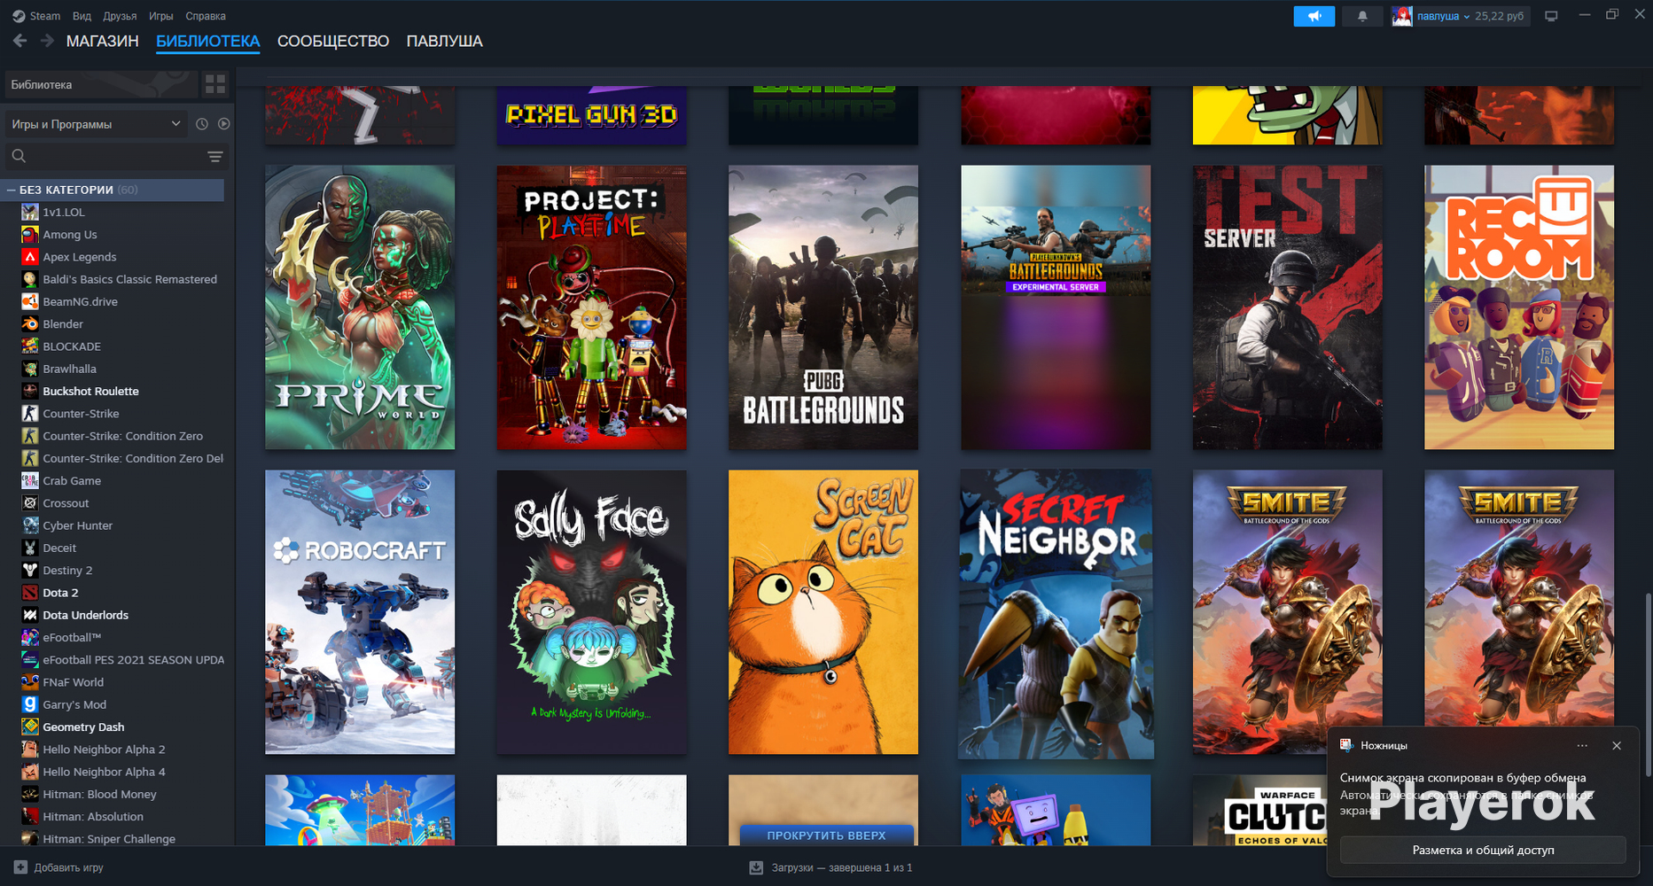Show ready-to-play games icon

click(x=224, y=124)
